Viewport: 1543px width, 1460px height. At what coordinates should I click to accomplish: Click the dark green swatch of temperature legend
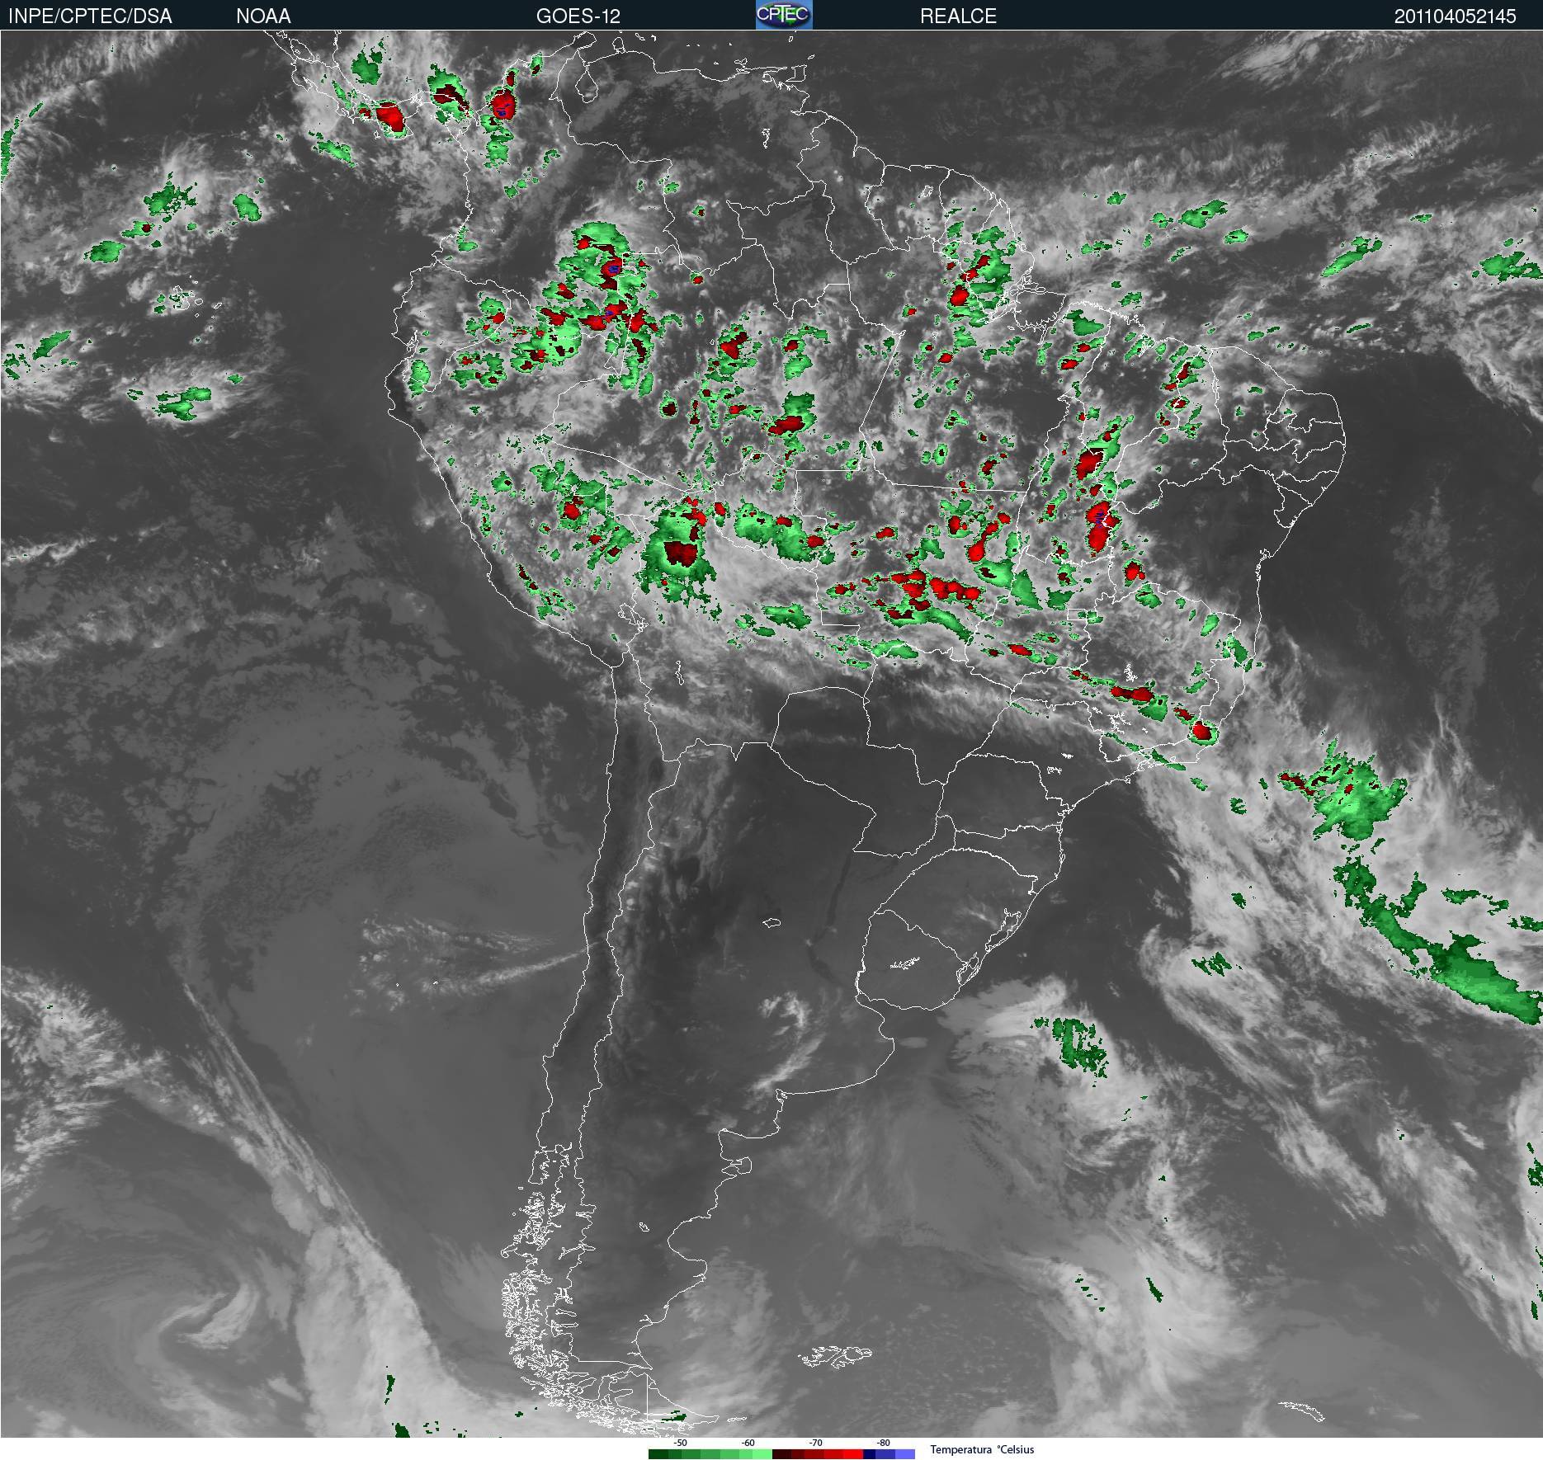(x=658, y=1454)
